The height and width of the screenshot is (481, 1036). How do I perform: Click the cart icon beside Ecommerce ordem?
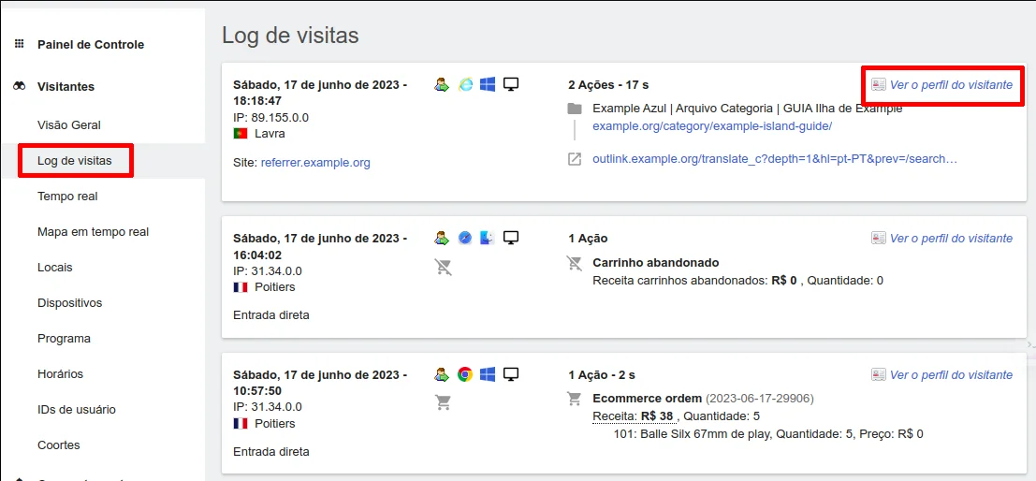(x=575, y=399)
